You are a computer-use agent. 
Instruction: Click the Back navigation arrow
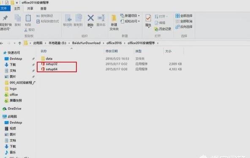[2, 43]
